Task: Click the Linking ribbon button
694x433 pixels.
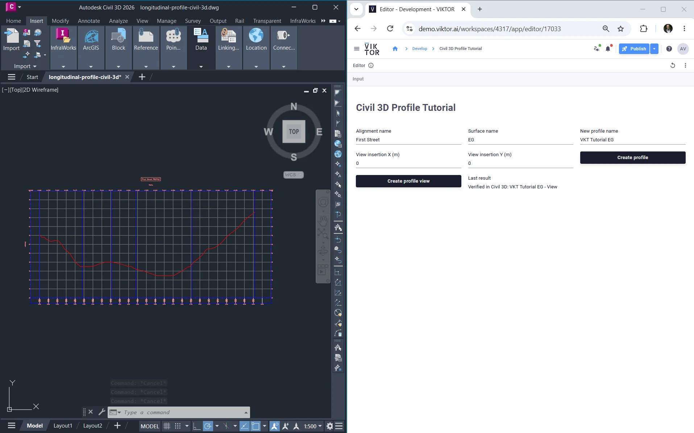Action: coord(229,40)
